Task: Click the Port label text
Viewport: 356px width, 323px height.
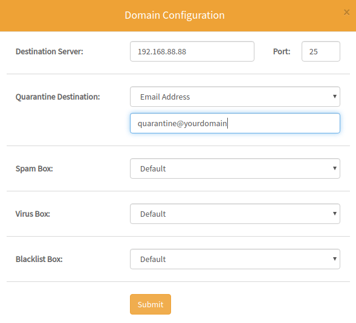Action: click(282, 51)
